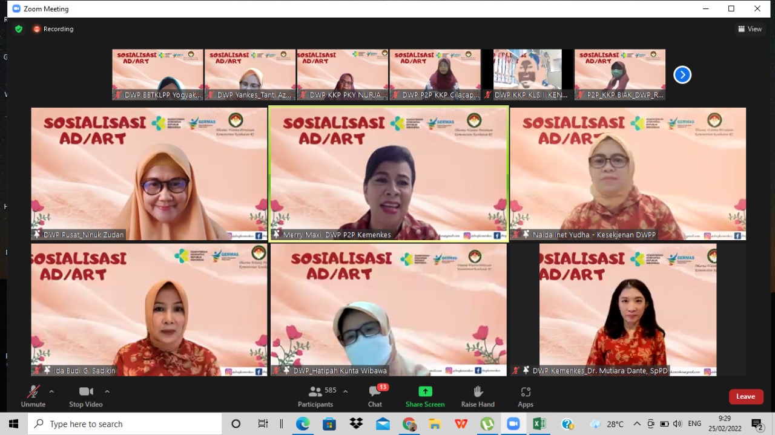775x435 pixels.
Task: Open clock showing 9:29 25/02/2022
Action: click(x=725, y=424)
